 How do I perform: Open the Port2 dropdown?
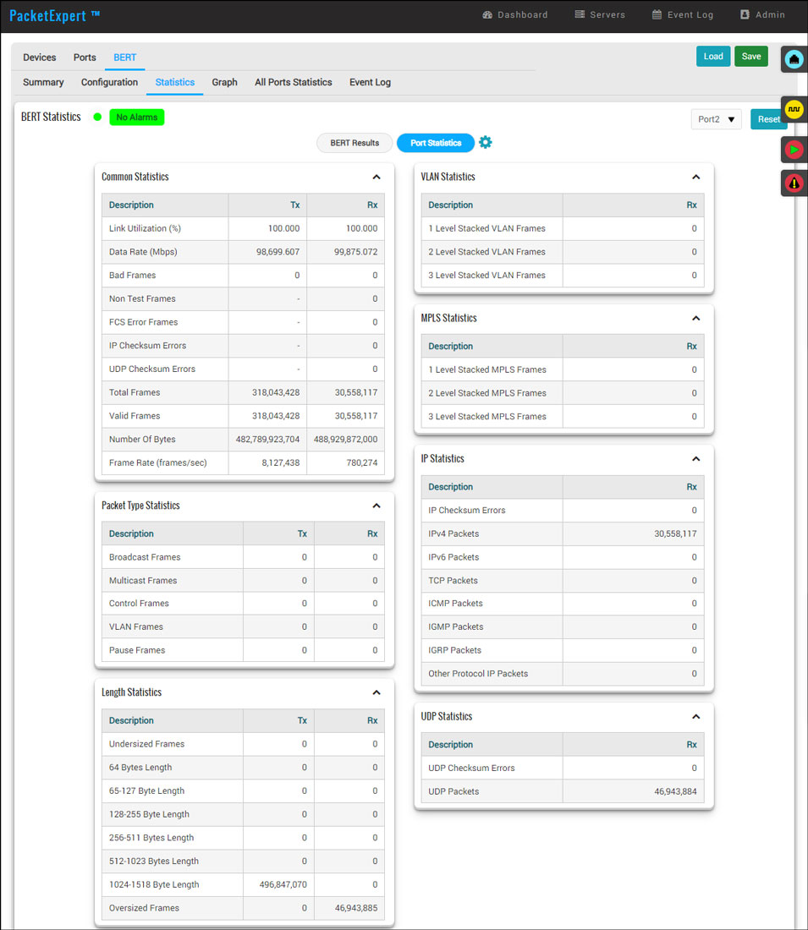(x=716, y=119)
